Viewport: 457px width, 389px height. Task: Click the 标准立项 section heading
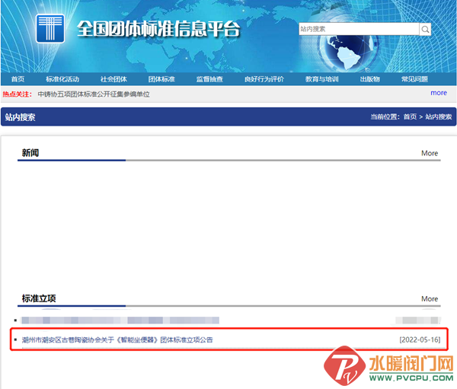pos(39,298)
